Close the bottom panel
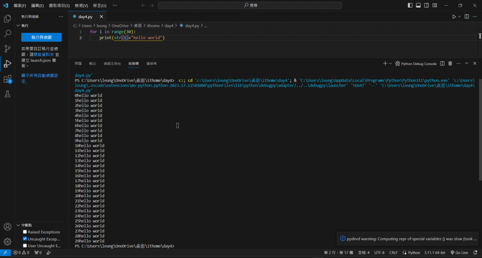Viewport: 482px width, 258px height. (475, 64)
